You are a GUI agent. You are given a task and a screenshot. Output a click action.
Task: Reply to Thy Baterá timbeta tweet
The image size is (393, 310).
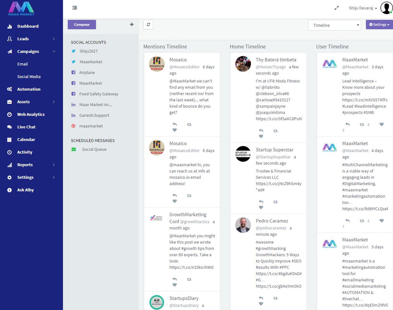coord(261,131)
